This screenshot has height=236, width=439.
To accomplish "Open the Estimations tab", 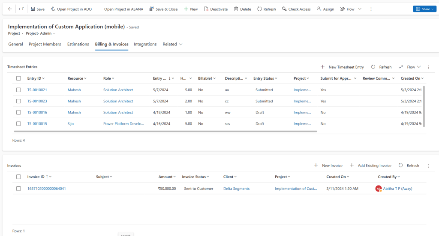I will pyautogui.click(x=78, y=44).
